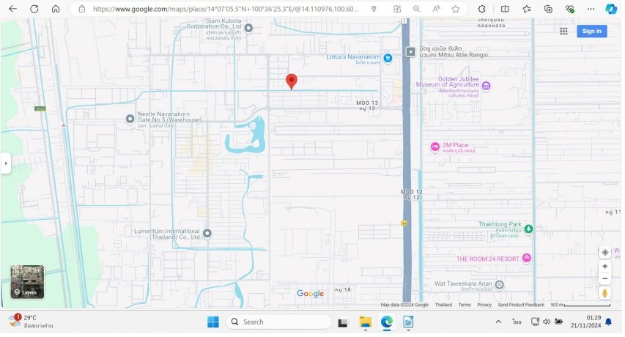The image size is (625, 337).
Task: Switch to Microsoft Edge on the taskbar
Action: (x=386, y=322)
